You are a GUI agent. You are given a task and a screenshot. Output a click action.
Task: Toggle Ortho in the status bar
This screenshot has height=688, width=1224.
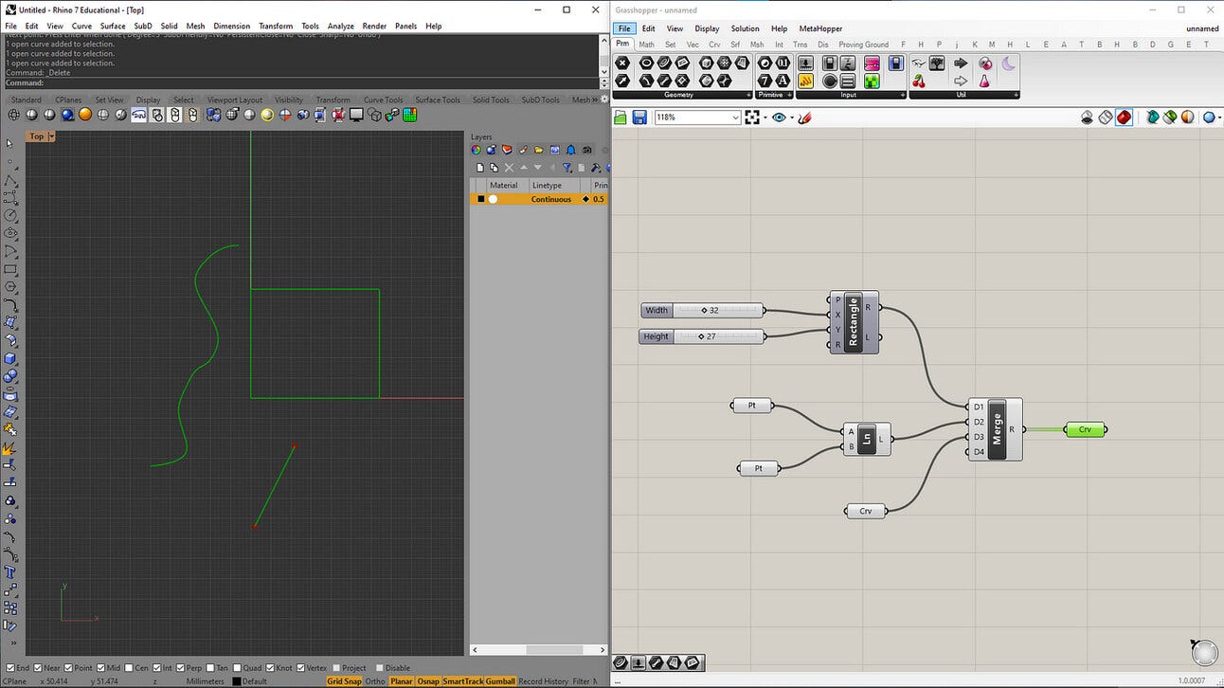click(x=375, y=681)
